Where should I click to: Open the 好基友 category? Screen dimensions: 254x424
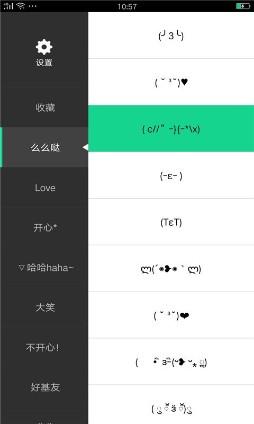[44, 387]
